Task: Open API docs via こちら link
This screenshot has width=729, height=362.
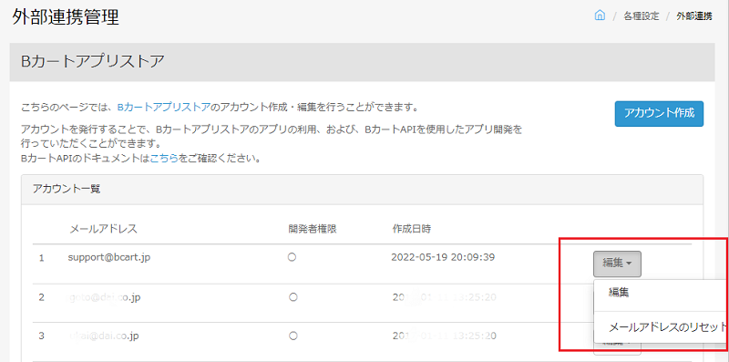Action: 164,158
